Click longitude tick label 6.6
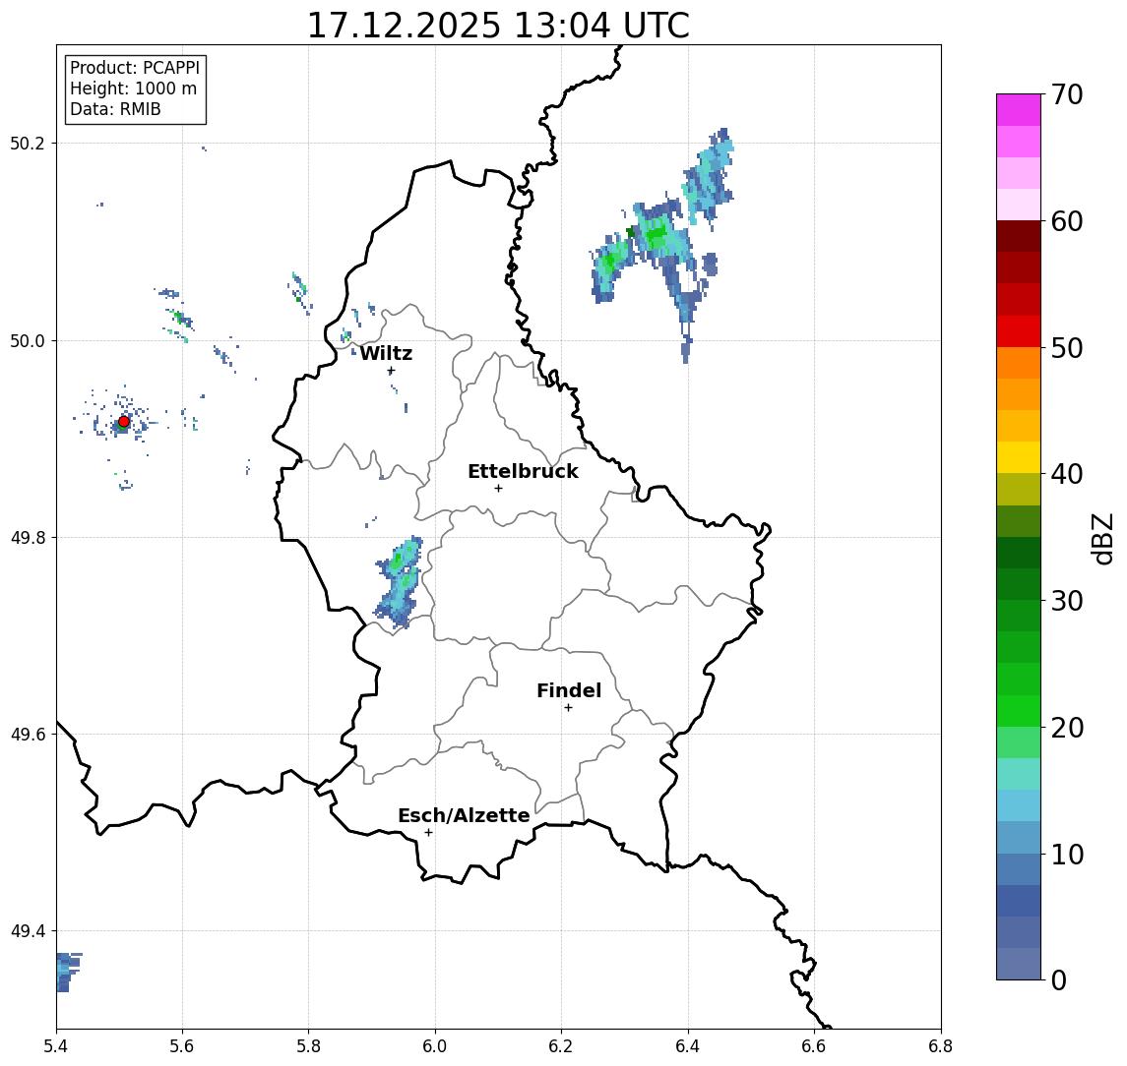1127x1066 pixels. [814, 1046]
